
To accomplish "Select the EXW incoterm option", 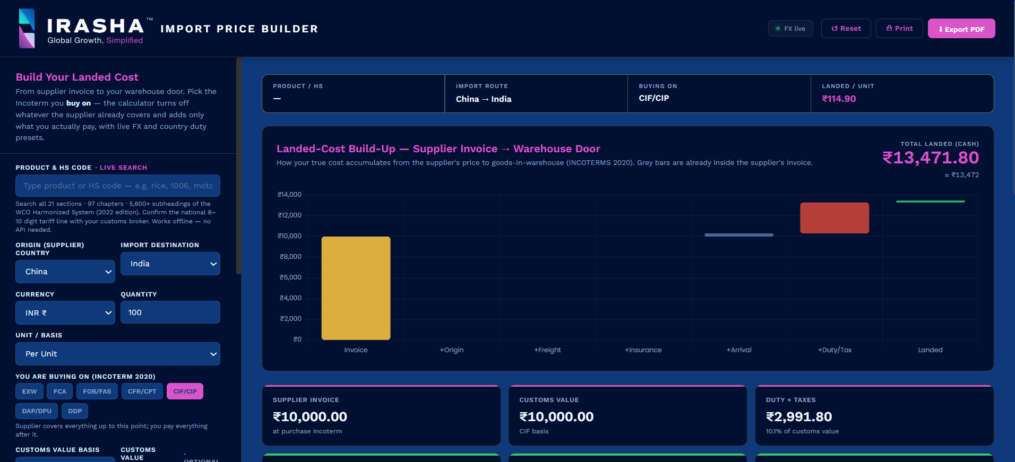I will tap(29, 391).
